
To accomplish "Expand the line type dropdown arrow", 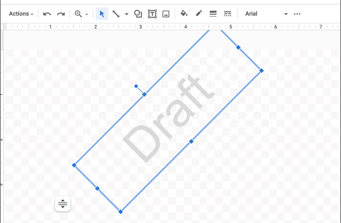I will tap(127, 14).
